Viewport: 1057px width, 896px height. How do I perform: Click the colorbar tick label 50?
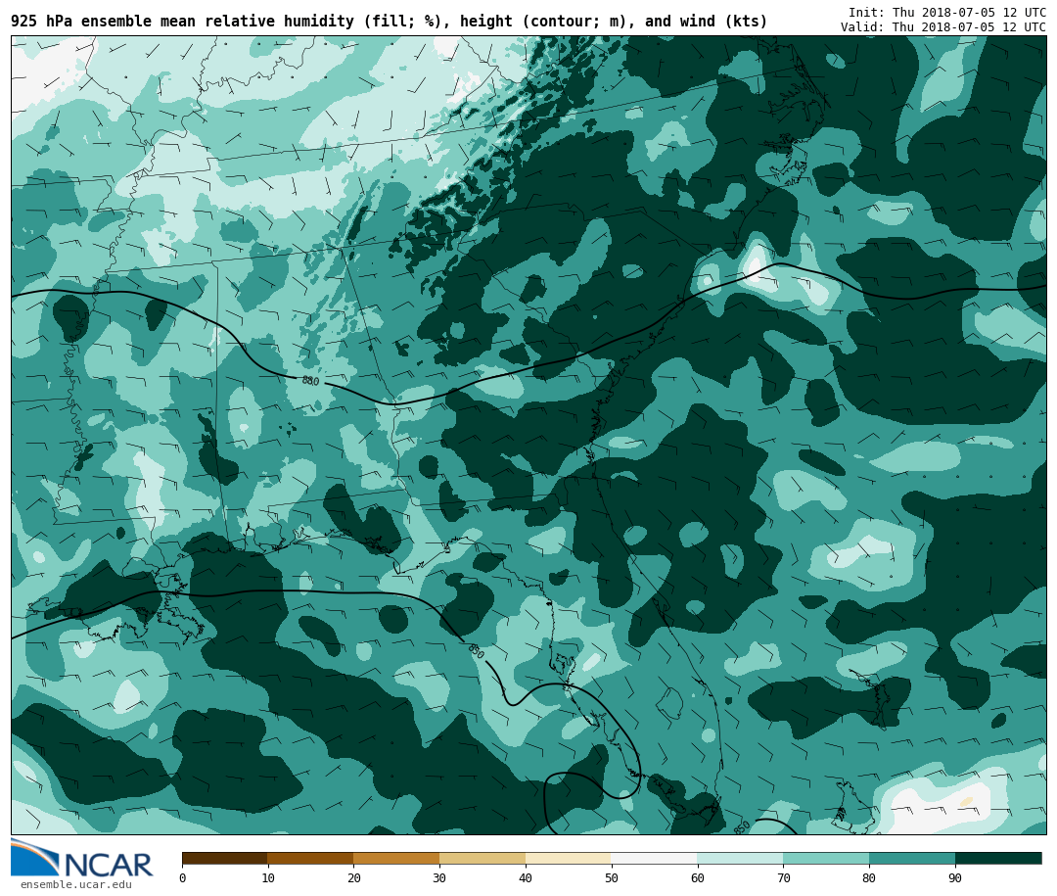(612, 877)
